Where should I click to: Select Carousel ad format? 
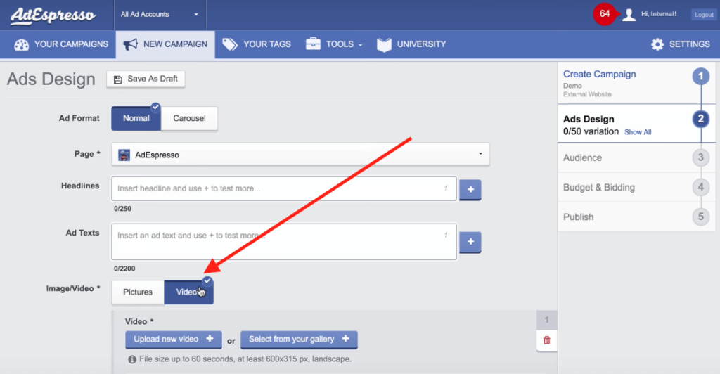[189, 118]
